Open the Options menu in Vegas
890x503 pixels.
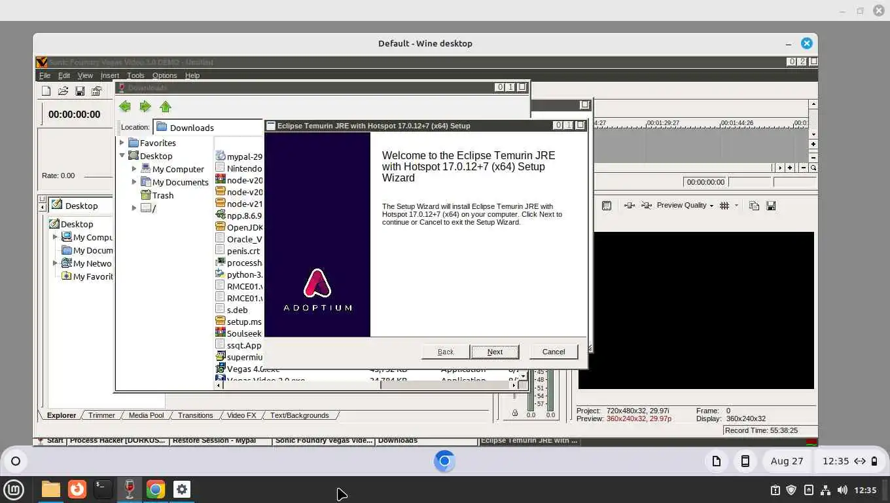[x=164, y=75]
